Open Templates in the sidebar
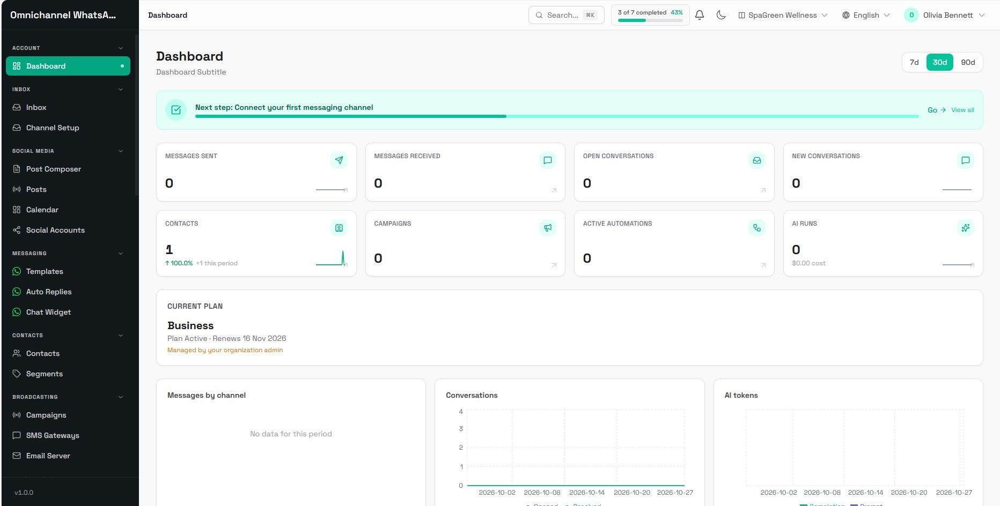 (x=68, y=271)
